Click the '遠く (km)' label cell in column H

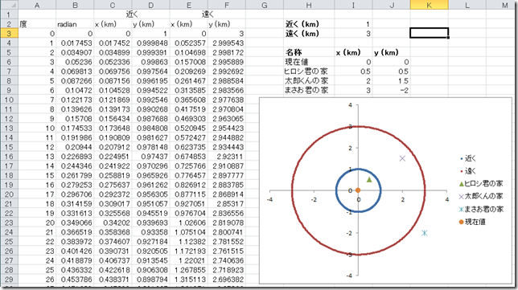coord(309,34)
